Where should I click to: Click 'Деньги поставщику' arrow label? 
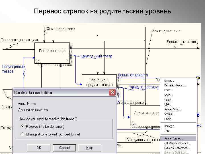tap(183, 42)
